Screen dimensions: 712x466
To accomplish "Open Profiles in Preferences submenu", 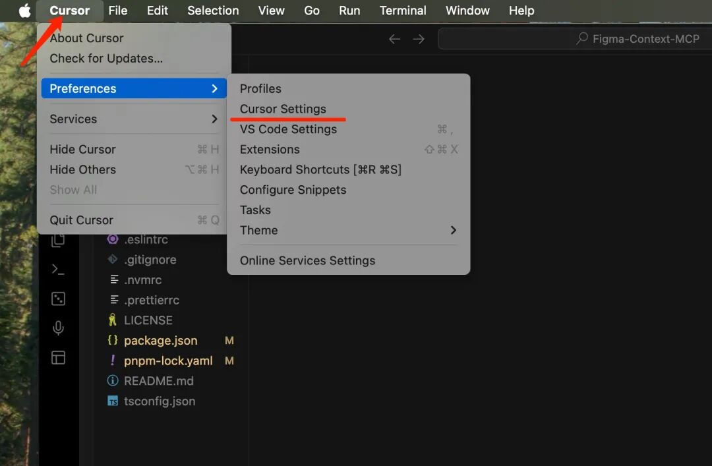I will tap(348, 88).
